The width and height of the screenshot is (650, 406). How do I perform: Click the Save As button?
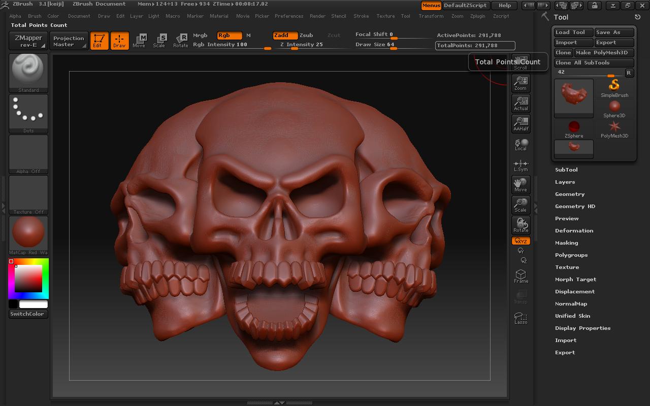point(614,32)
